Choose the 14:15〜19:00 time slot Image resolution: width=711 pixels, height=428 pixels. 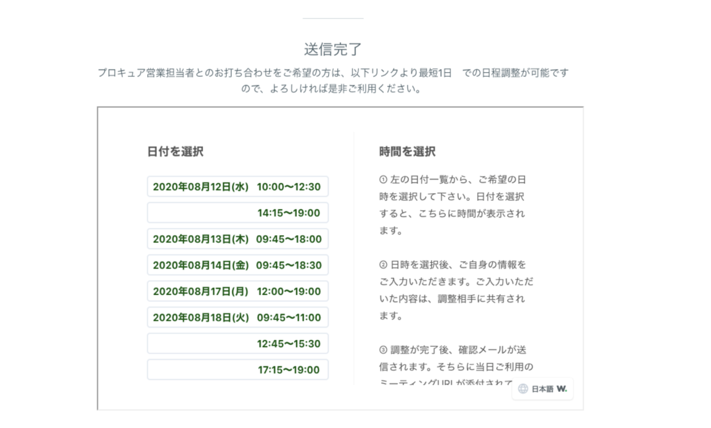coord(238,213)
